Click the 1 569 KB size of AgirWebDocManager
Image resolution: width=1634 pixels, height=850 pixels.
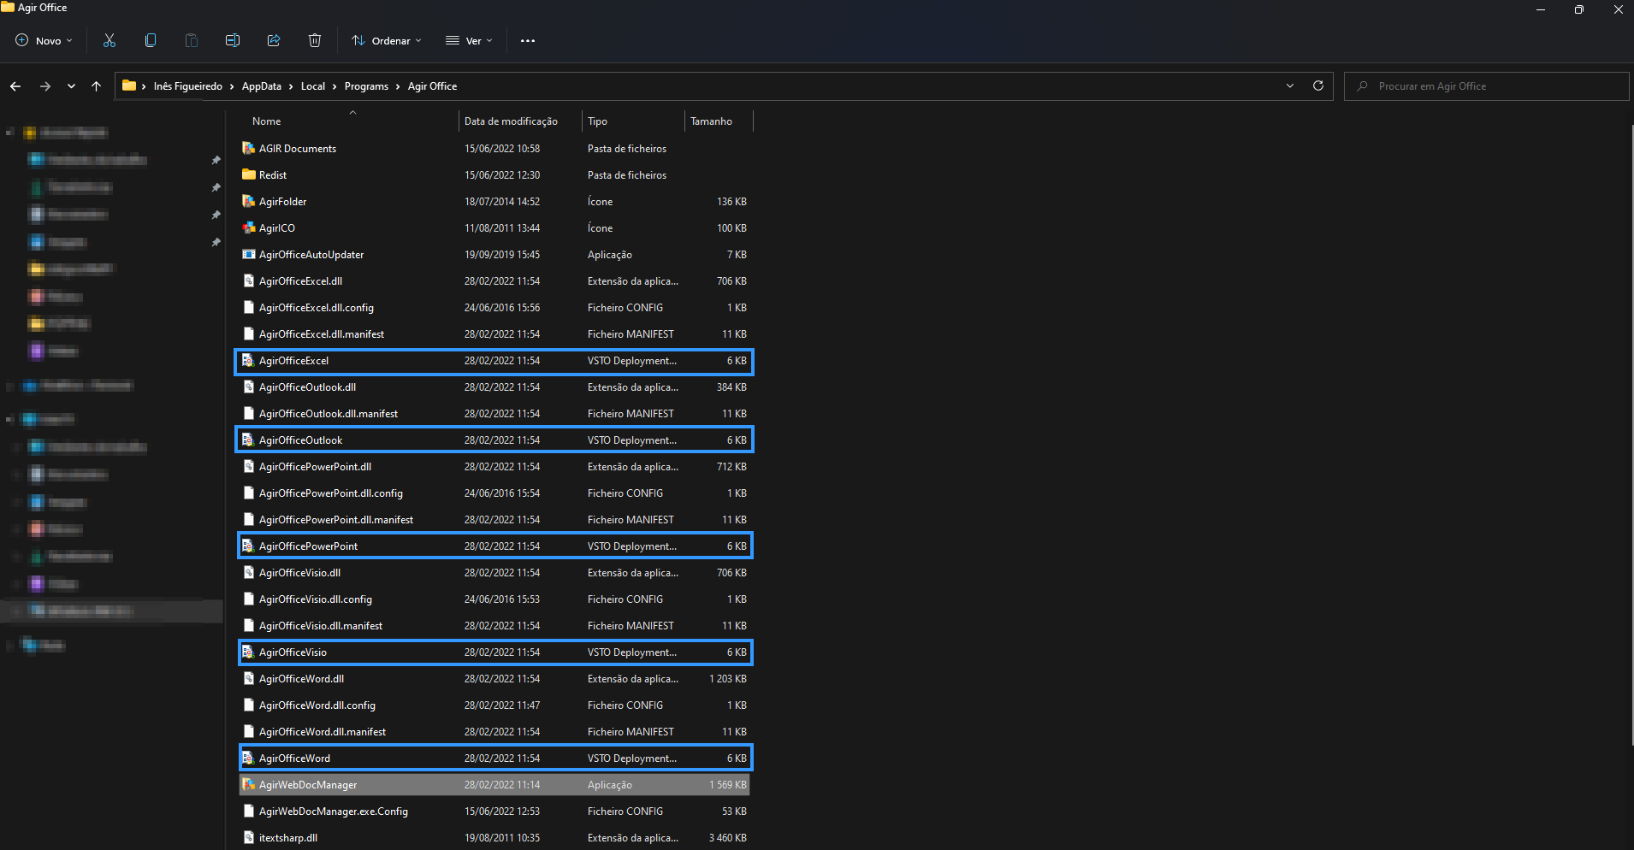pos(728,784)
